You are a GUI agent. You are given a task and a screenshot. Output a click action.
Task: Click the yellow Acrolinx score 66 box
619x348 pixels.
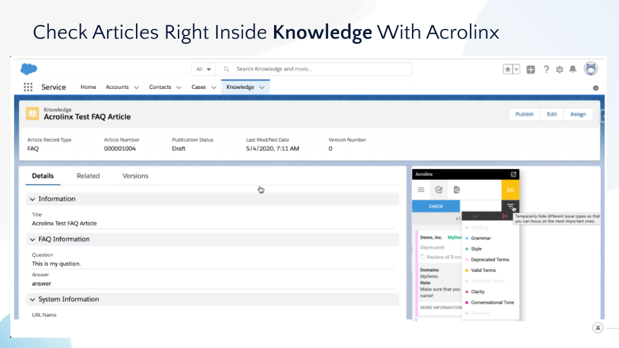510,190
